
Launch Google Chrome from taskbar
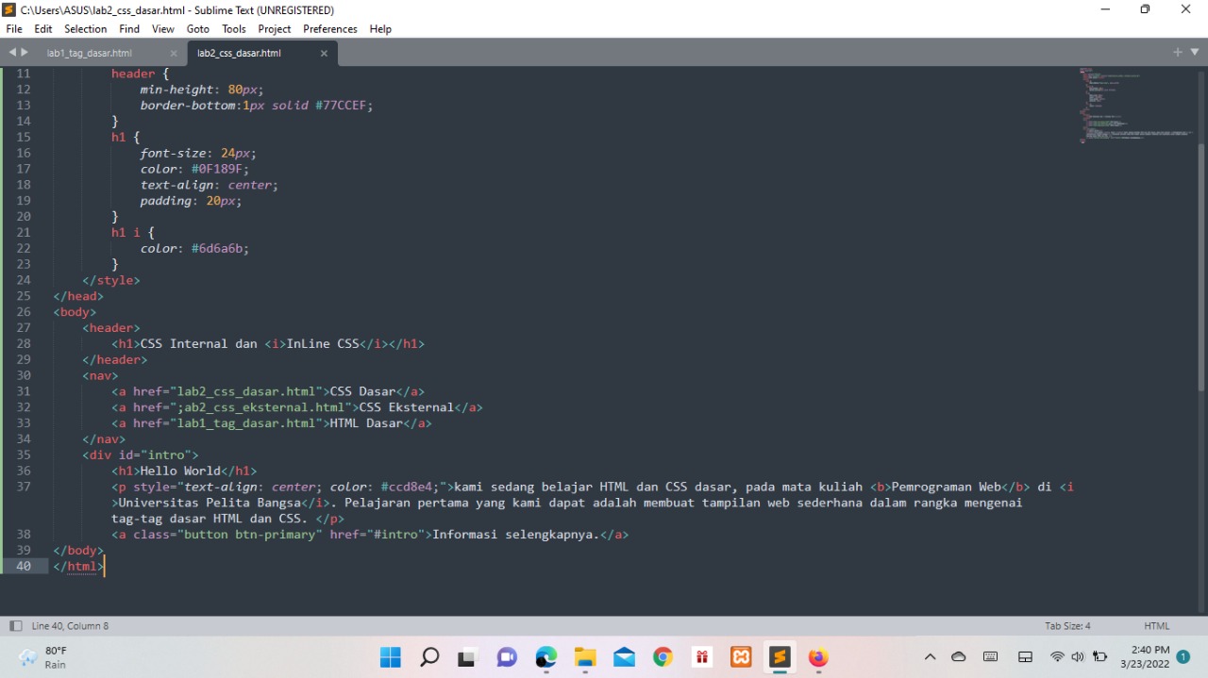tap(663, 657)
